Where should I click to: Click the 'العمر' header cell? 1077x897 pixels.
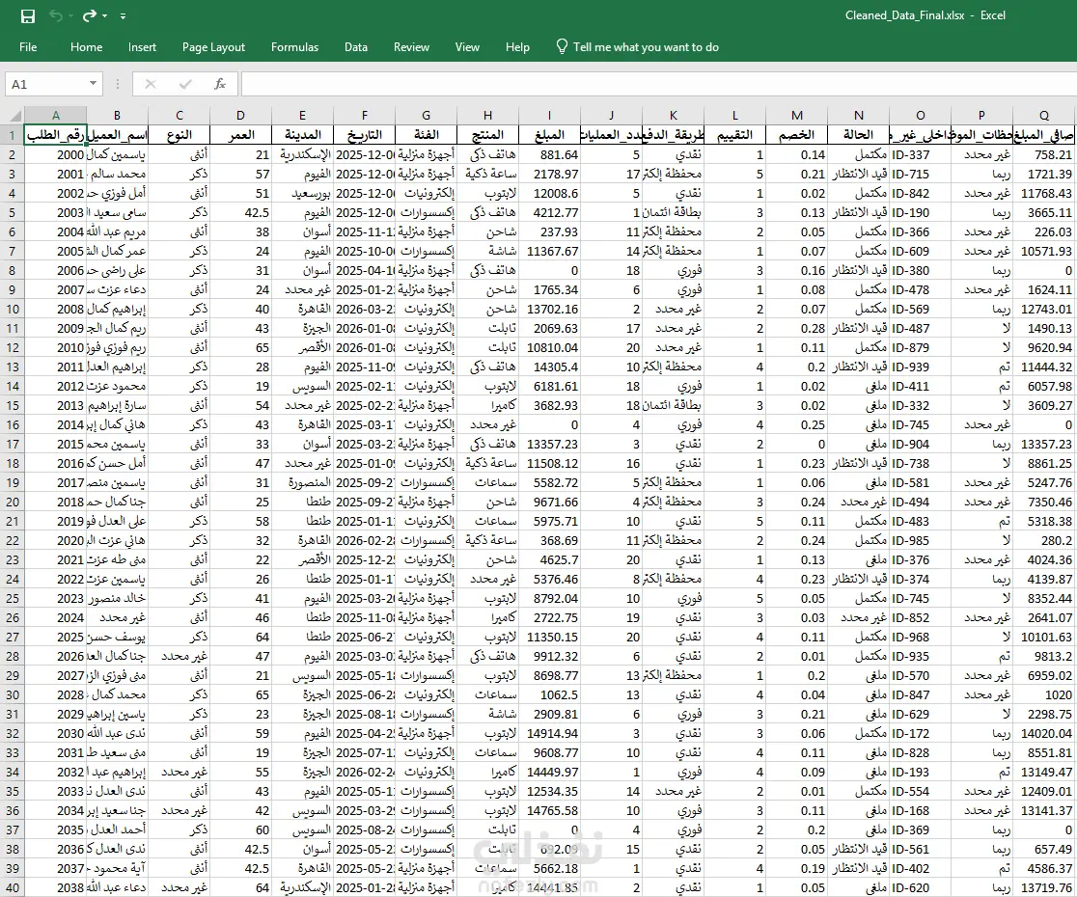click(x=240, y=135)
